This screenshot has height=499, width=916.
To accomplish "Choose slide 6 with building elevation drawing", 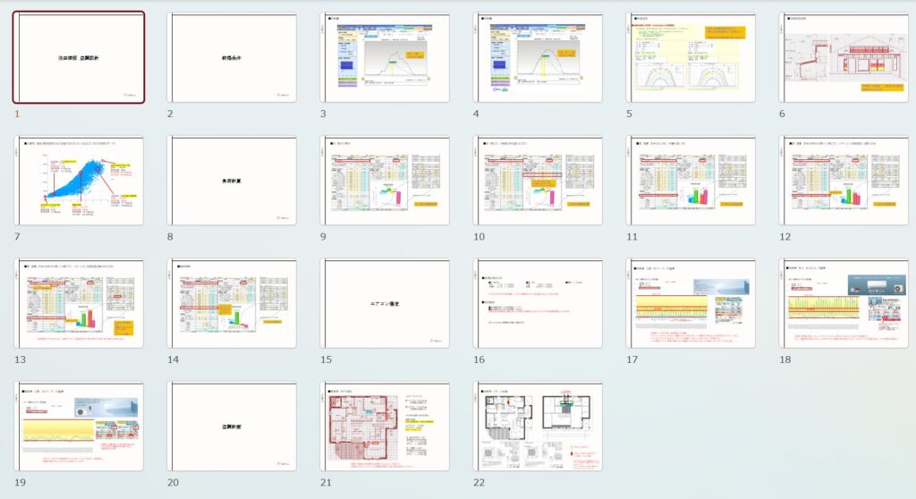I will click(844, 57).
